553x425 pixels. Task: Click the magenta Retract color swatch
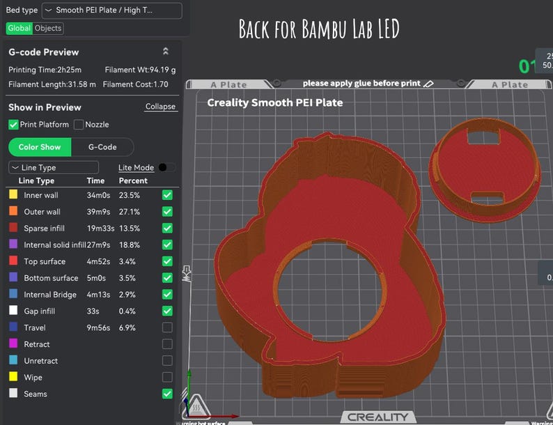[13, 343]
